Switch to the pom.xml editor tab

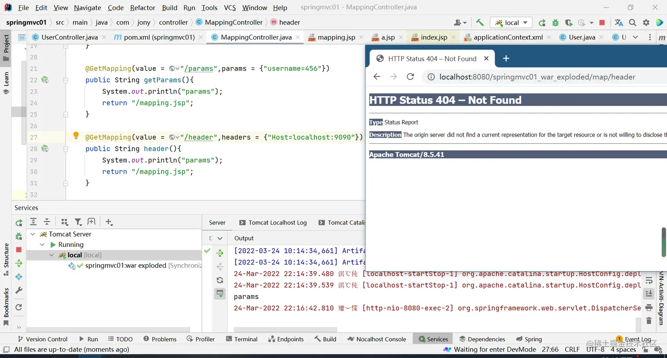click(x=159, y=37)
